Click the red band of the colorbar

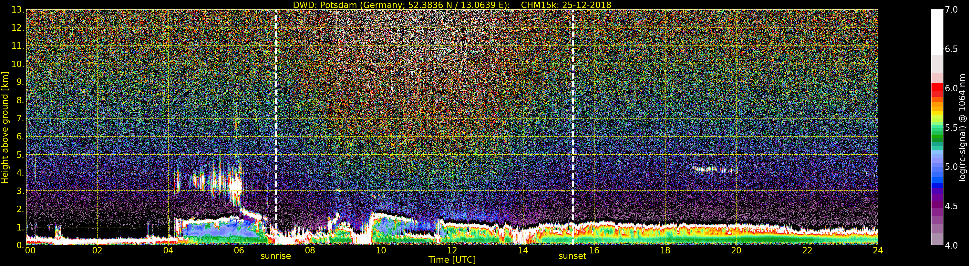[x=937, y=90]
